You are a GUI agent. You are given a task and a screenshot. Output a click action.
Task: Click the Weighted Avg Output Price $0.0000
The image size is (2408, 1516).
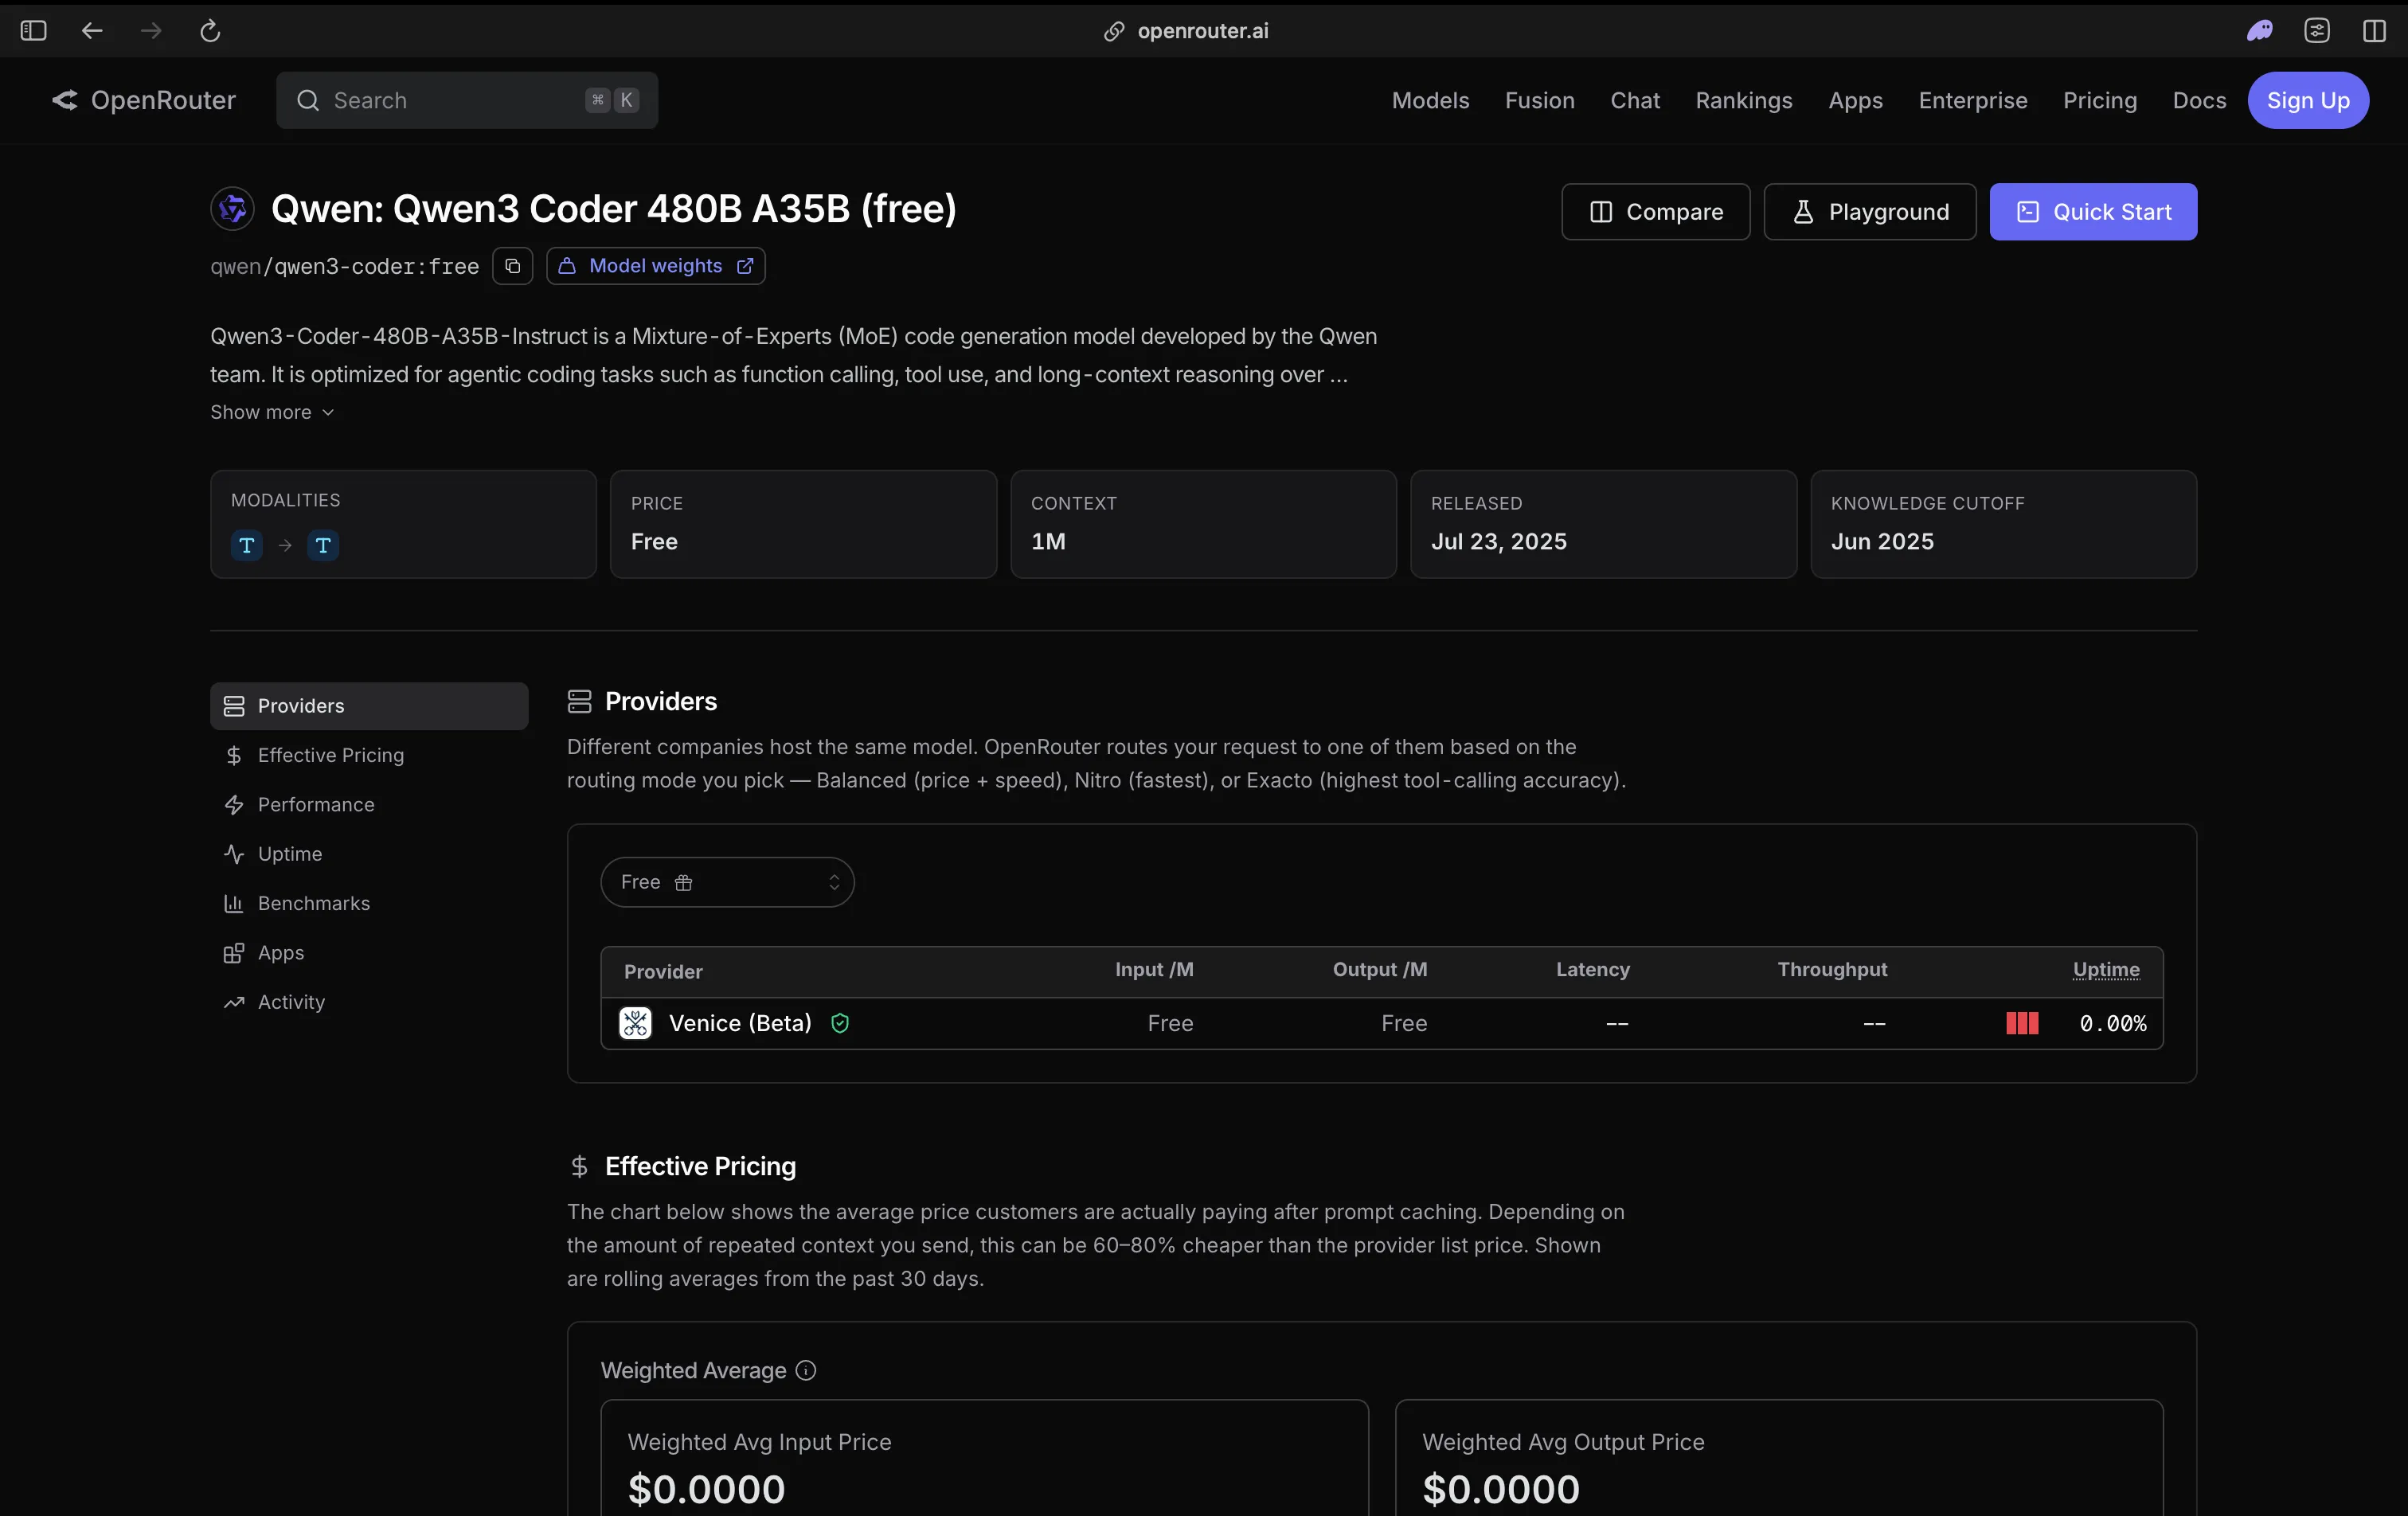(x=1501, y=1489)
